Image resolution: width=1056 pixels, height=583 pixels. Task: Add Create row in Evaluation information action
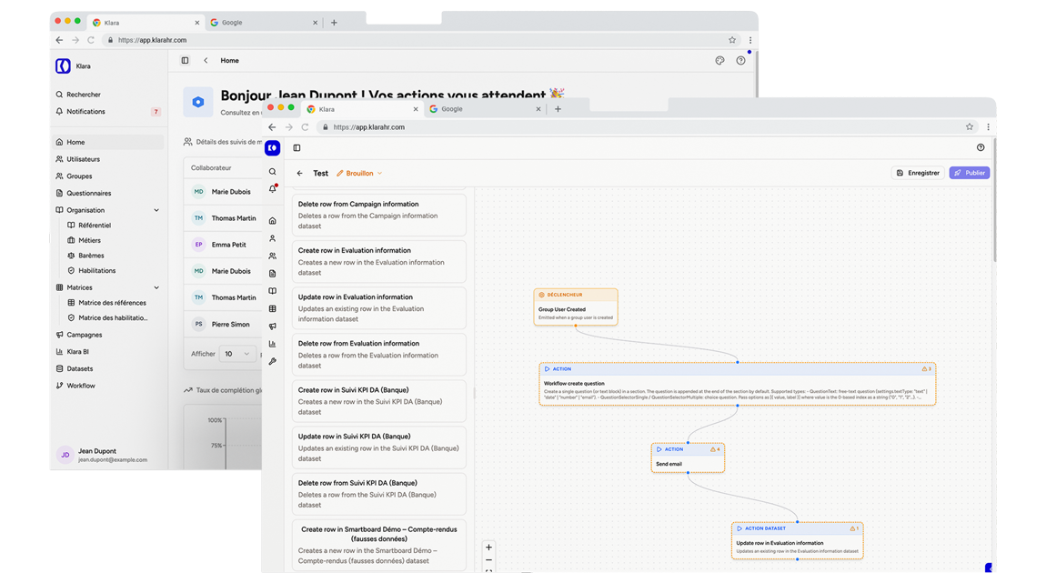point(378,261)
